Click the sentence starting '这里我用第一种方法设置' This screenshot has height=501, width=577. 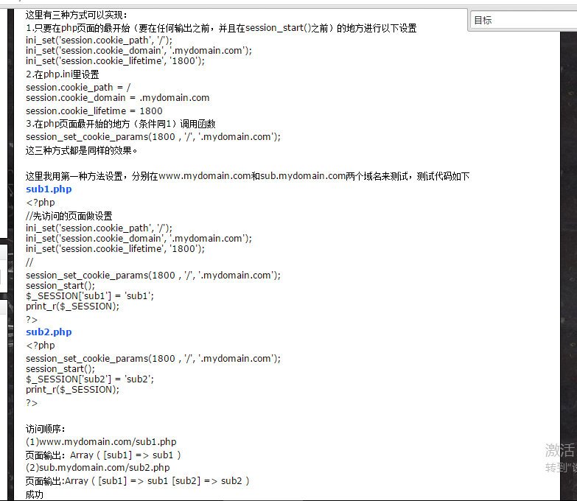tap(248, 176)
